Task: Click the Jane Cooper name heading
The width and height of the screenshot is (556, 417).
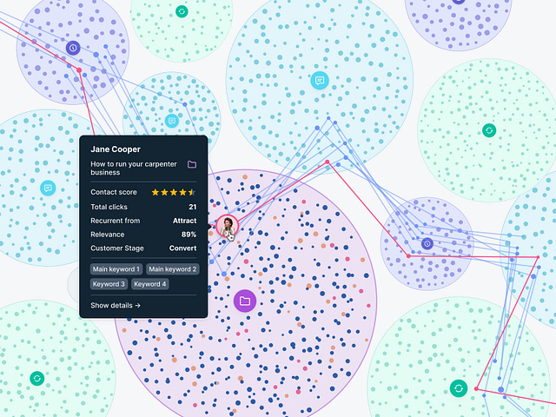Action: tap(116, 149)
